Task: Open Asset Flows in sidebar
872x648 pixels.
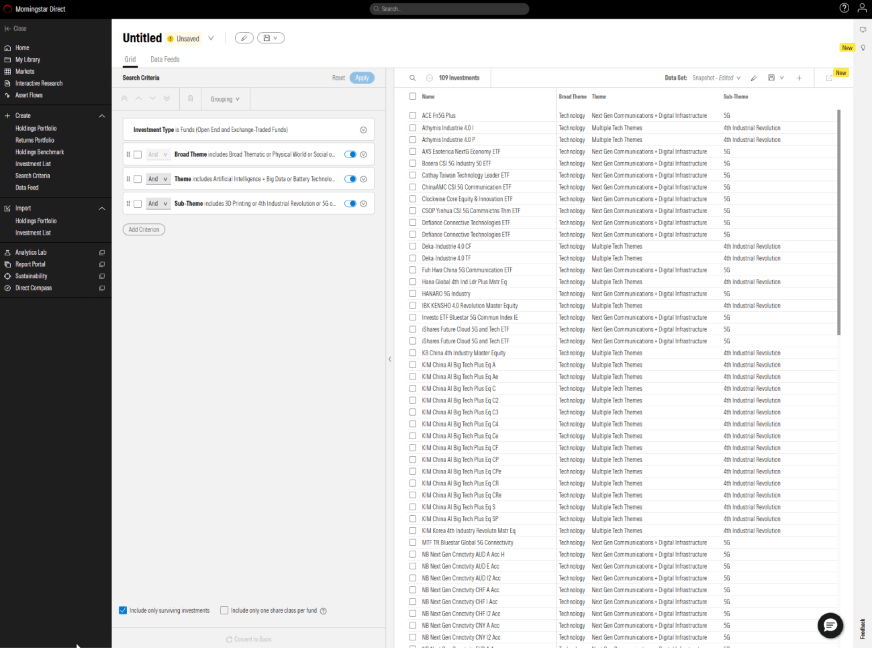Action: [x=29, y=95]
